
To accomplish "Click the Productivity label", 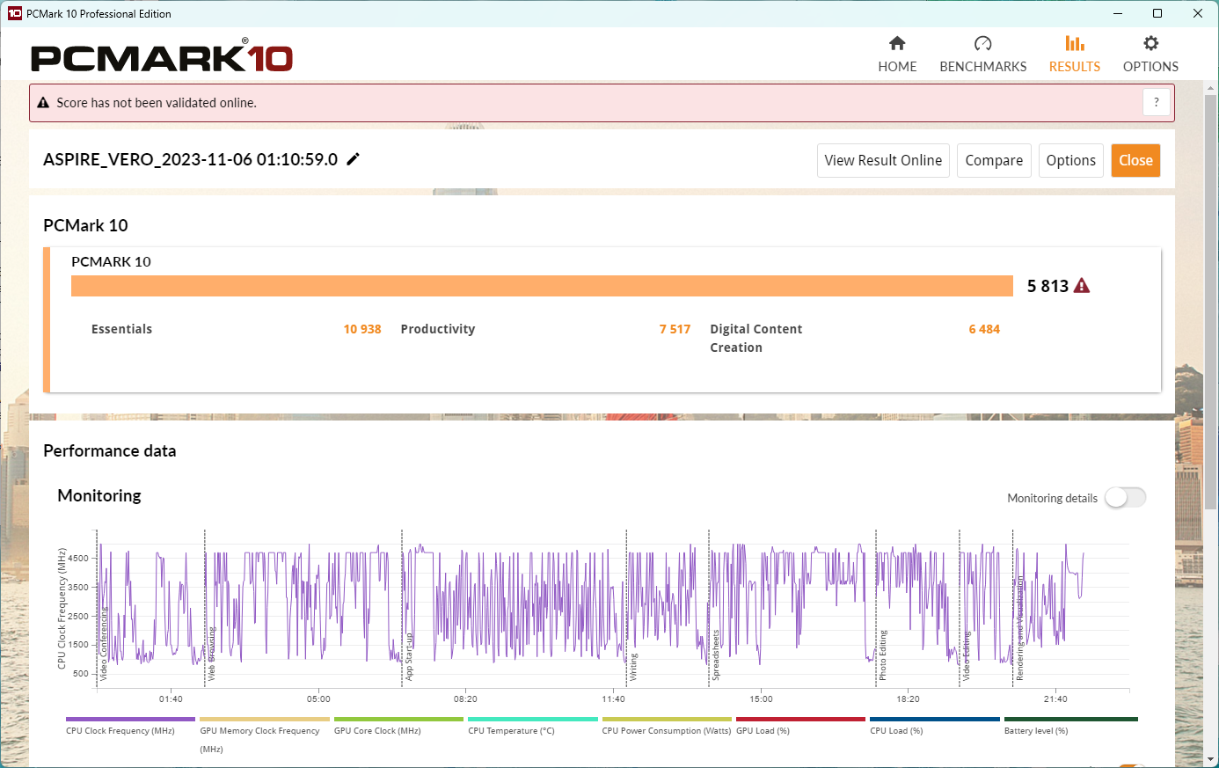I will [438, 329].
